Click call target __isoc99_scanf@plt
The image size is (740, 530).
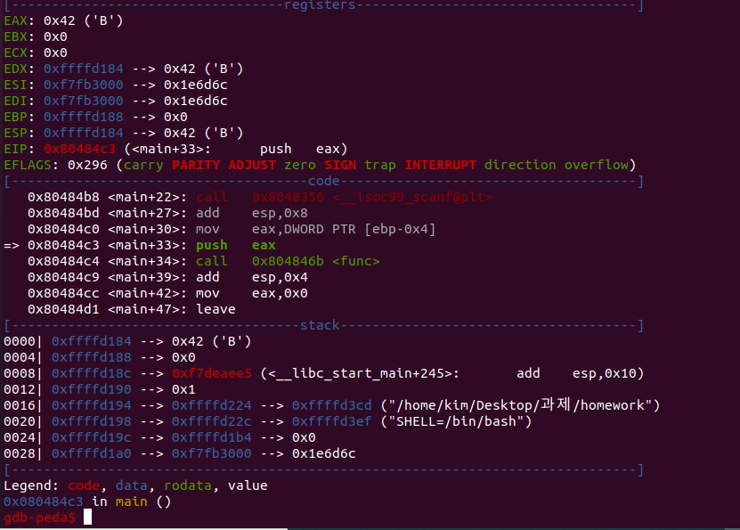click(412, 197)
